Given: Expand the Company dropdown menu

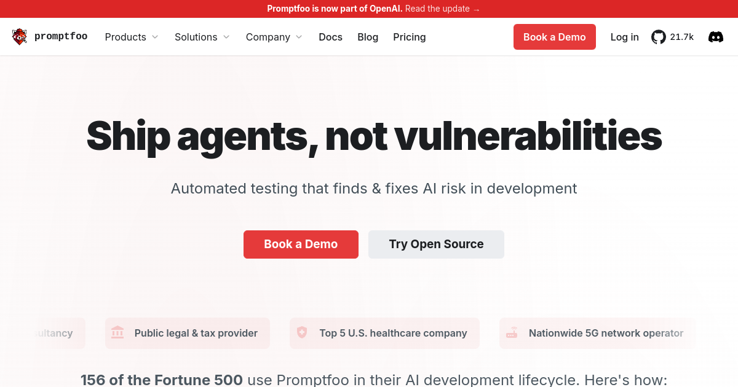Looking at the screenshot, I should pyautogui.click(x=274, y=37).
